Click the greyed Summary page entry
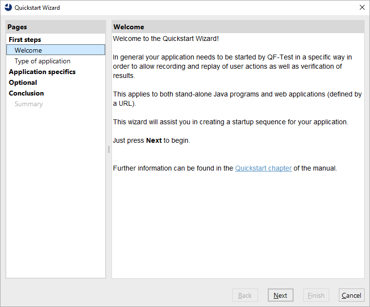 point(29,104)
